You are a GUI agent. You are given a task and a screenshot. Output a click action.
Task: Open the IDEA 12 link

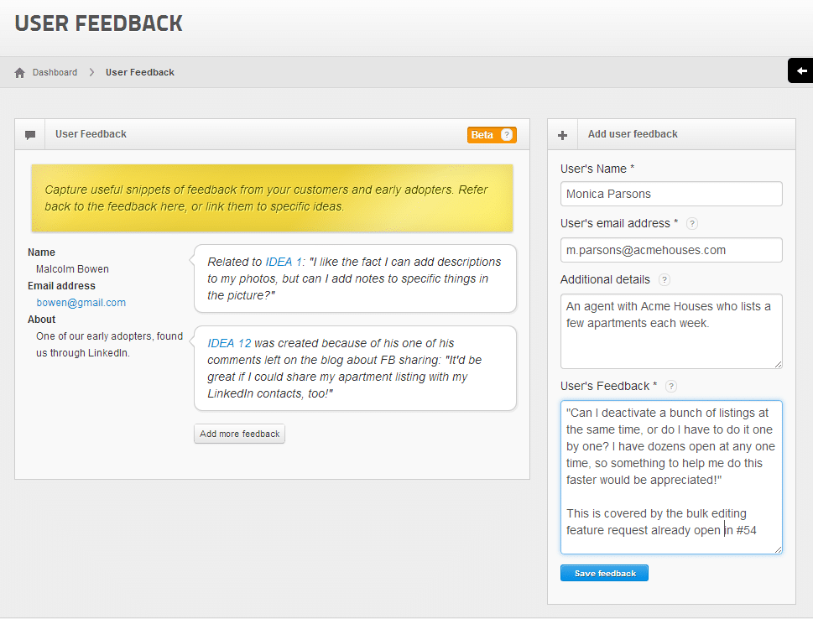point(229,343)
